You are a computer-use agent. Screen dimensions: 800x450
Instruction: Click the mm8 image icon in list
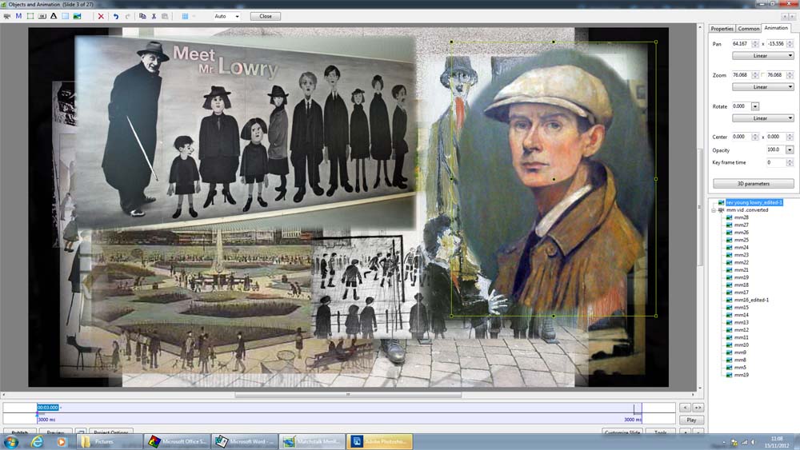coord(729,360)
